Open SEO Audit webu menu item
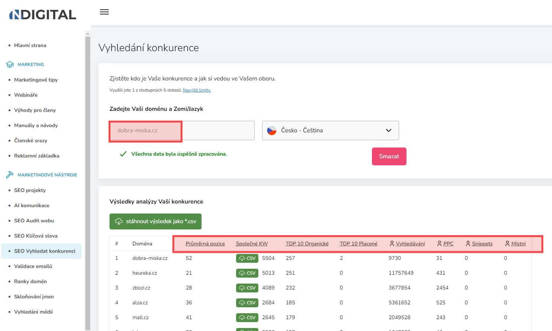Screen dimensions: 552x331 (x=34, y=221)
